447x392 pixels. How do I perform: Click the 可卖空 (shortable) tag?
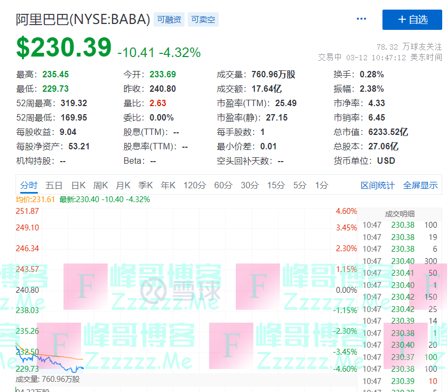[203, 19]
